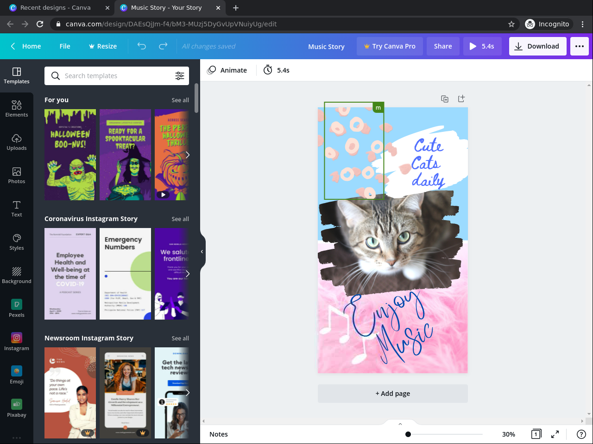Image resolution: width=593 pixels, height=444 pixels.
Task: Show more Coronavirus Instagram Story templates
Action: tap(187, 274)
